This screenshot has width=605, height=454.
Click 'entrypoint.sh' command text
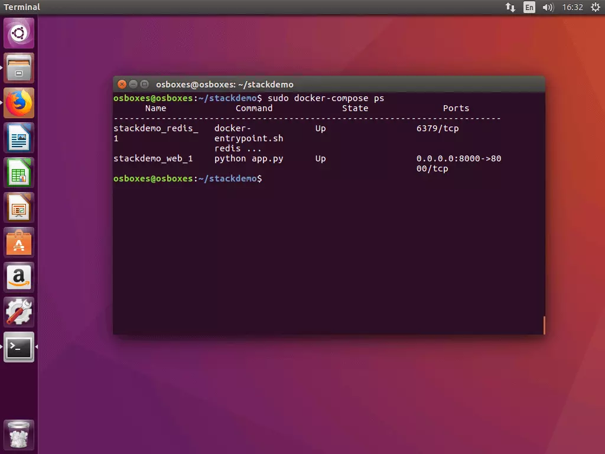click(249, 138)
